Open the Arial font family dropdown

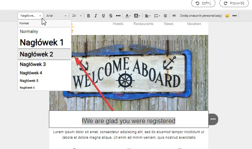pos(56,16)
